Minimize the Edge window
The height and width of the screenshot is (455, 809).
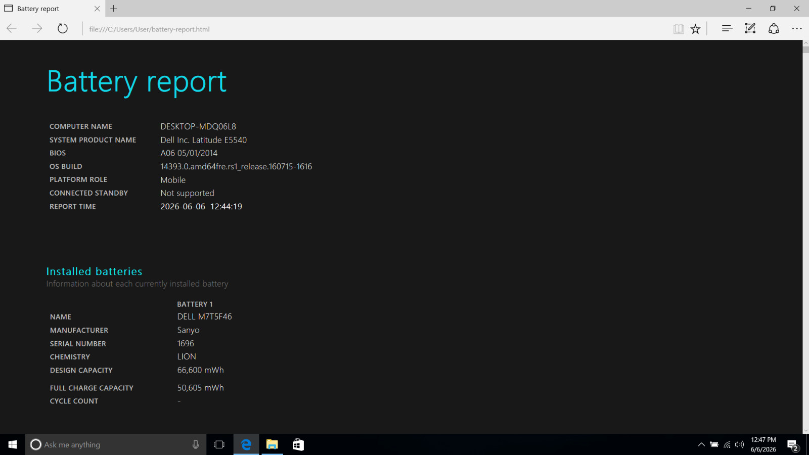point(749,9)
